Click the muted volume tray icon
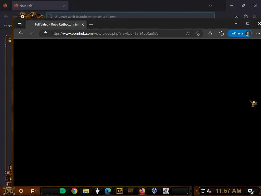This screenshot has width=261, height=196. coord(209,191)
